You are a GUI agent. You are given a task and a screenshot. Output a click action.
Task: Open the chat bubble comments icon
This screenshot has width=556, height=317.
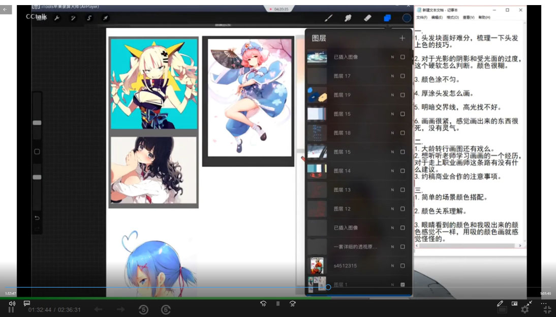click(x=26, y=303)
